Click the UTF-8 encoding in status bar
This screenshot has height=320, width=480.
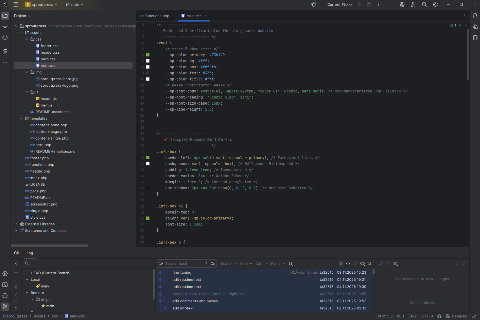click(427, 316)
